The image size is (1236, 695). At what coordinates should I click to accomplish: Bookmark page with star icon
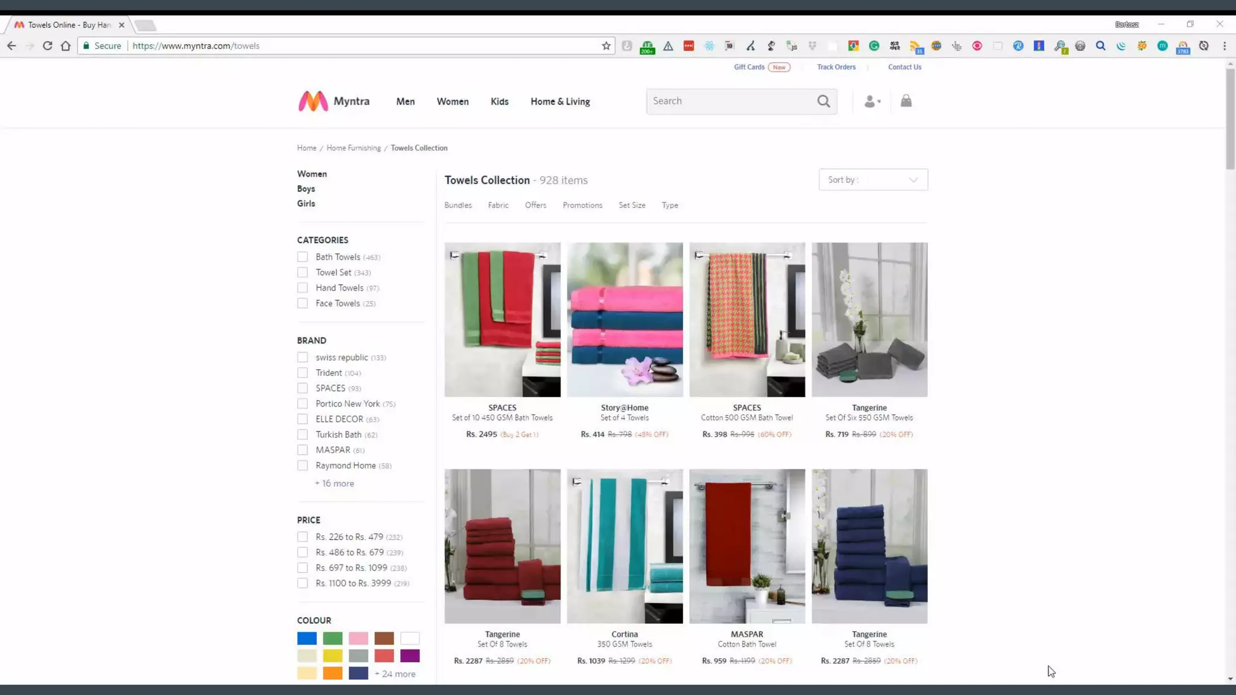tap(606, 46)
